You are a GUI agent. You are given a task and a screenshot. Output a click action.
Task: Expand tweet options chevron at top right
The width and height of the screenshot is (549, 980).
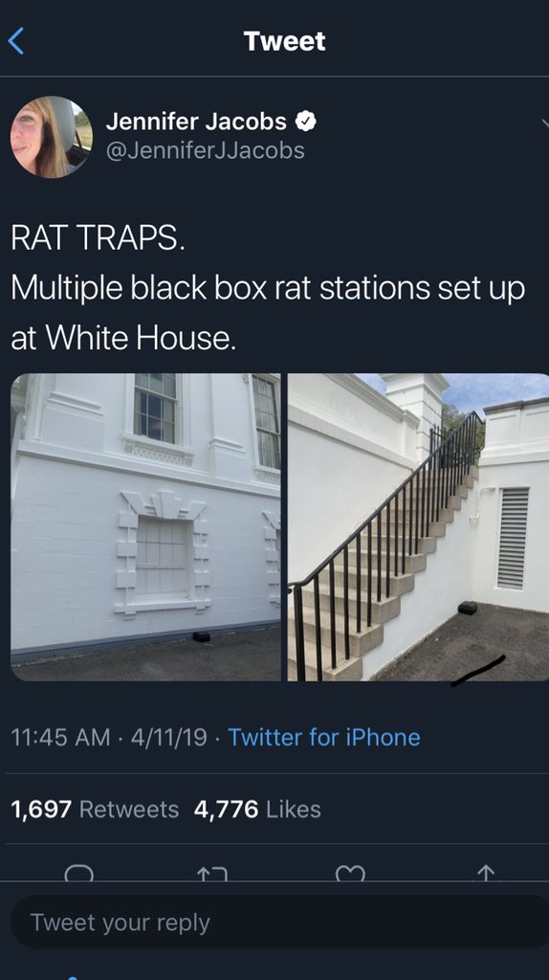544,122
